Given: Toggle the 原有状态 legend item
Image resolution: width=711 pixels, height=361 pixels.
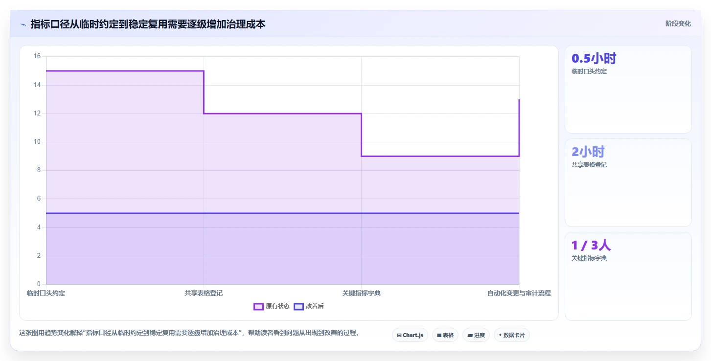Looking at the screenshot, I should pyautogui.click(x=272, y=306).
